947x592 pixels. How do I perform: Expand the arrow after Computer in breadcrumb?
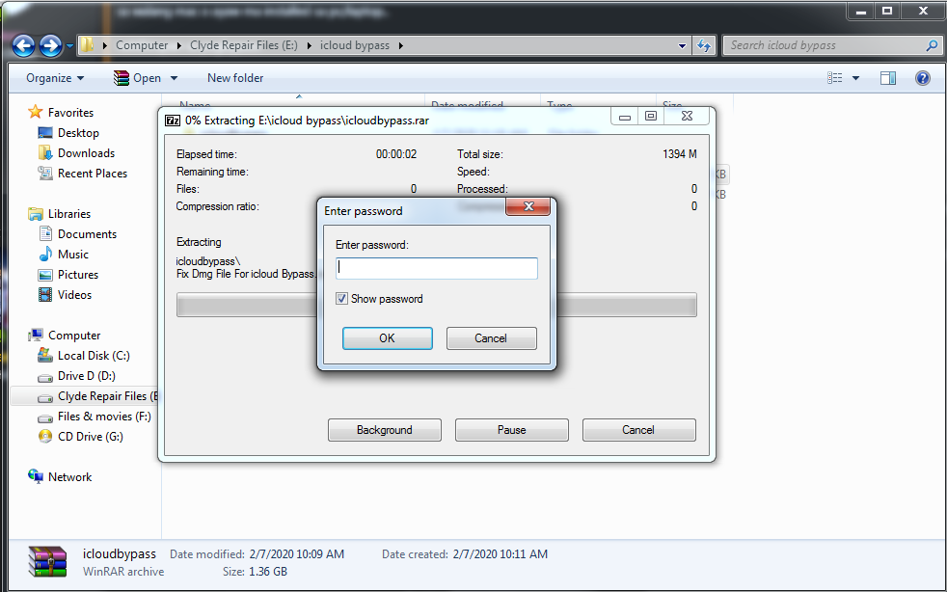tap(179, 45)
